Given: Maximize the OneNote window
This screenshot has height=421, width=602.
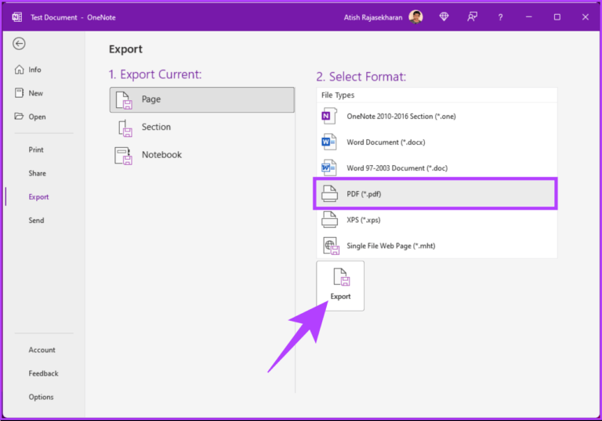Looking at the screenshot, I should pyautogui.click(x=557, y=17).
